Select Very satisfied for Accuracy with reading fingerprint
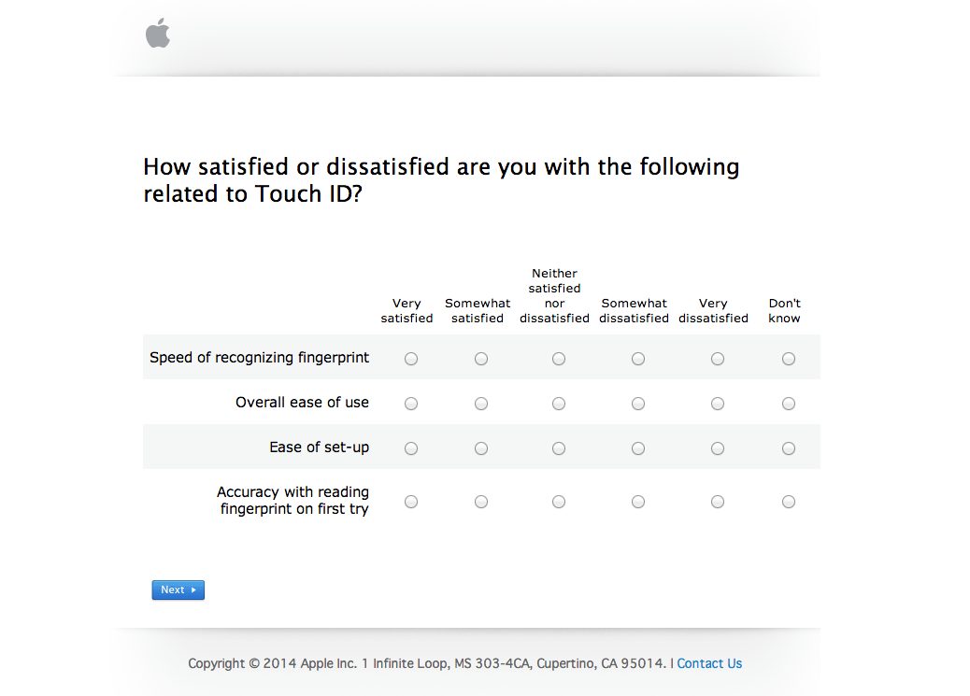This screenshot has width=970, height=696. (x=411, y=502)
